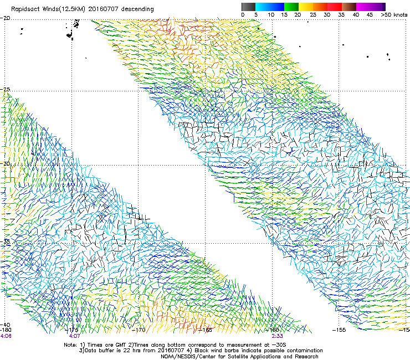Click the legend tick label "40"
The height and width of the screenshot is (360, 410).
pos(356,15)
